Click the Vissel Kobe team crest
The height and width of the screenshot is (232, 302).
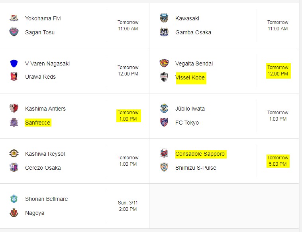(164, 77)
